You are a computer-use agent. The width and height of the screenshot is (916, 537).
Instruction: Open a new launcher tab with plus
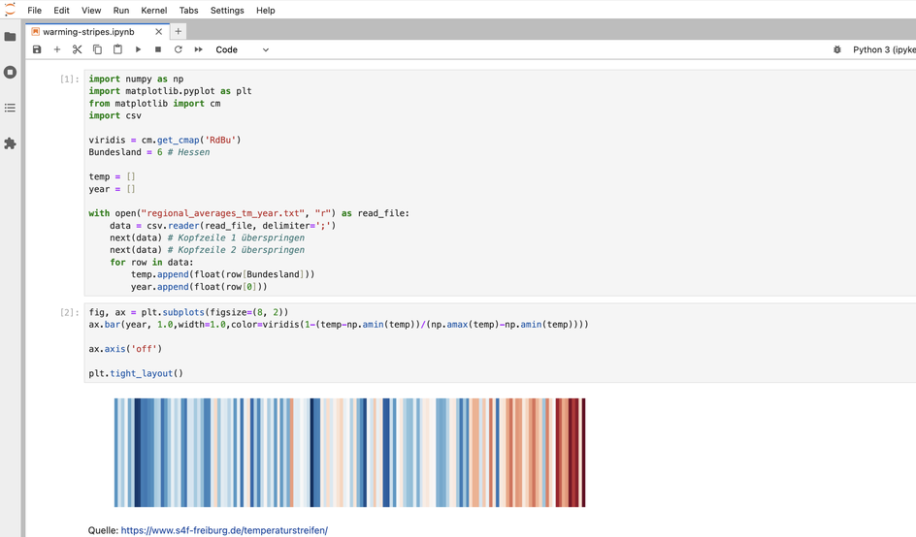coord(179,32)
